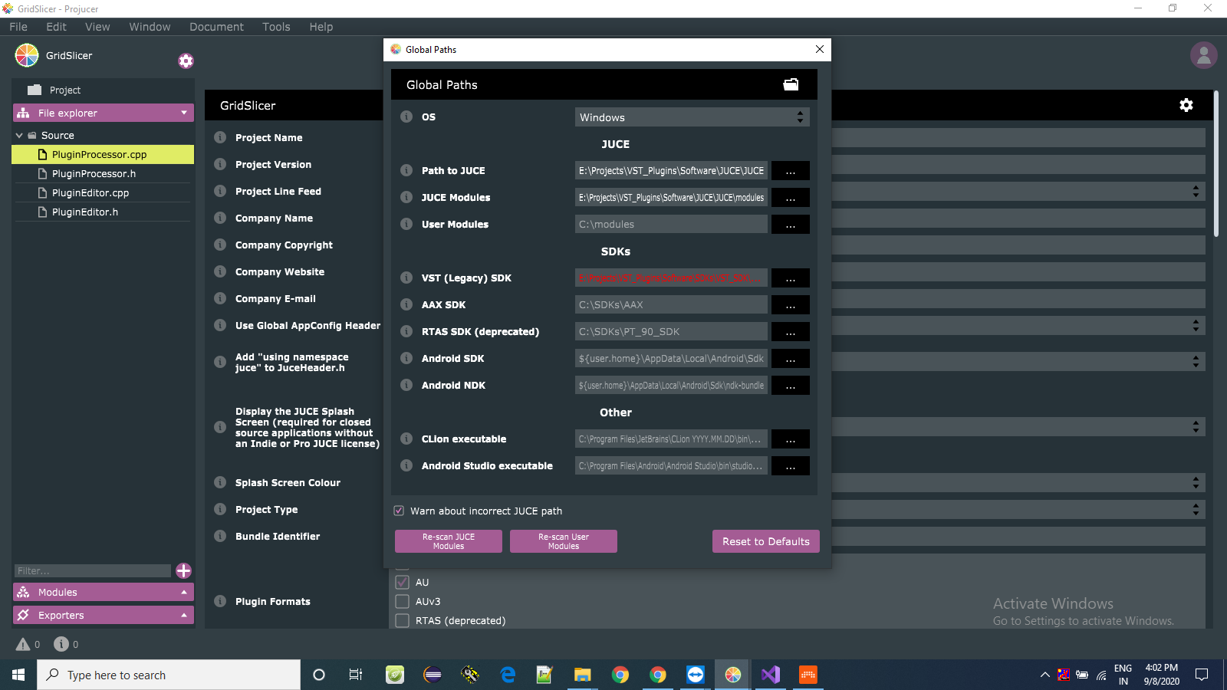Collapse the File explorer panel
1227x690 pixels.
pos(104,113)
